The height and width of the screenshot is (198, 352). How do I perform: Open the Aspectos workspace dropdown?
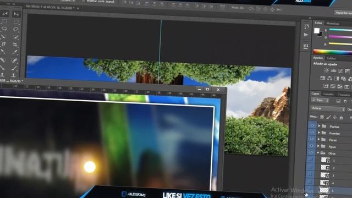(343, 13)
